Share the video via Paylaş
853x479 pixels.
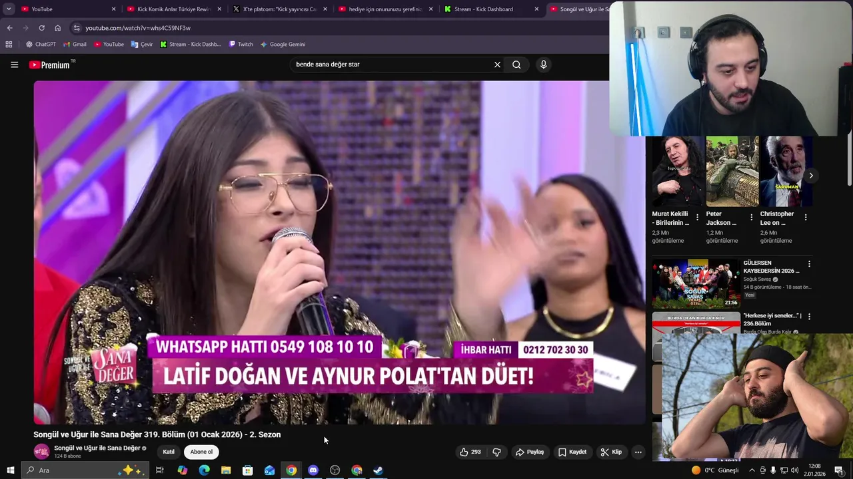(x=530, y=452)
